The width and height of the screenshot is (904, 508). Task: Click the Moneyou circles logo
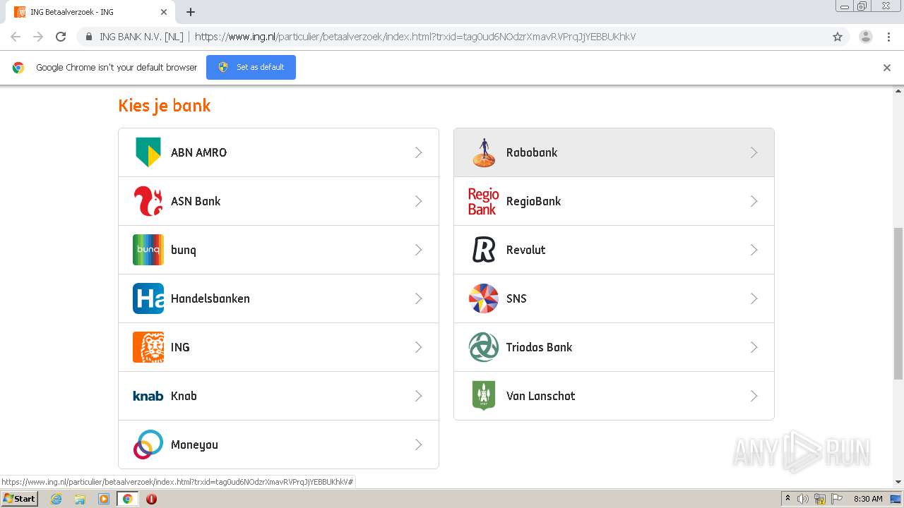(148, 445)
